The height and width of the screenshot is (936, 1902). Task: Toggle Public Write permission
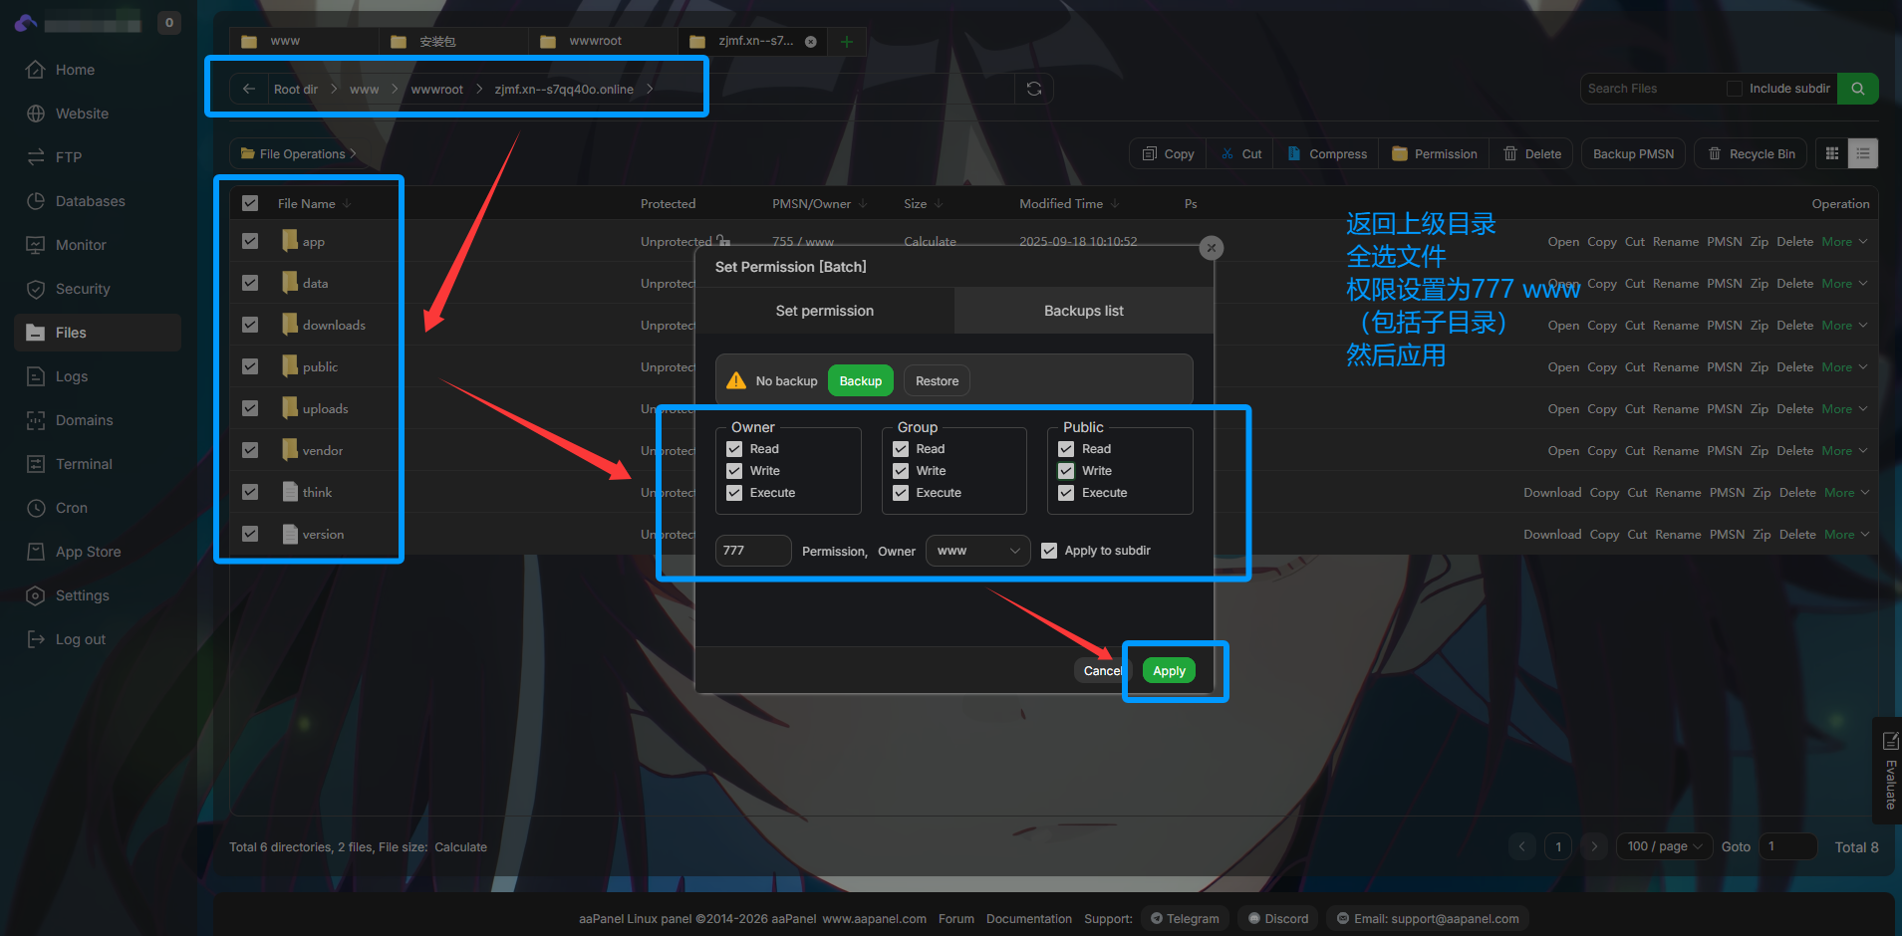pos(1066,471)
